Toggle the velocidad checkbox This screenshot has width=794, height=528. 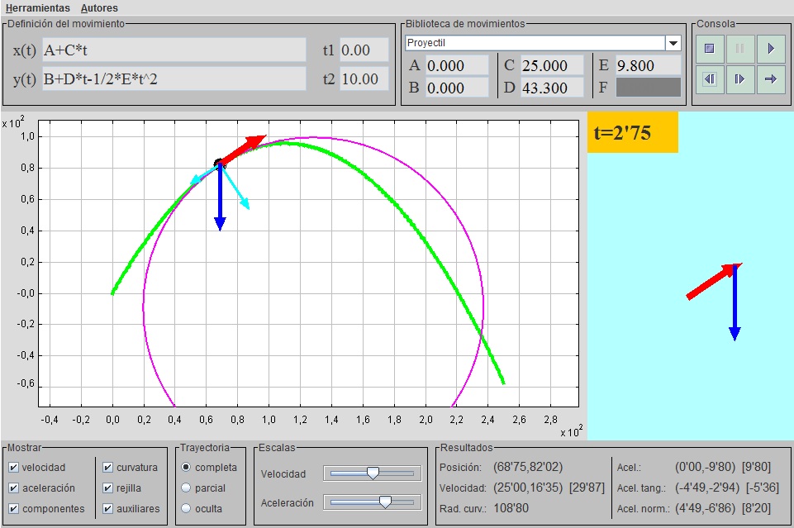[x=13, y=468]
